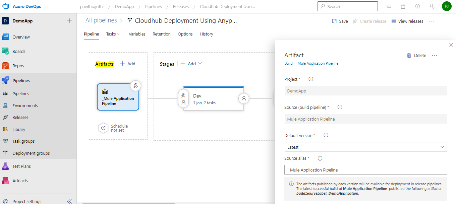Open post-deployment conditions for Dev stage
Image resolution: width=456 pixels, height=204 pixels.
[244, 98]
